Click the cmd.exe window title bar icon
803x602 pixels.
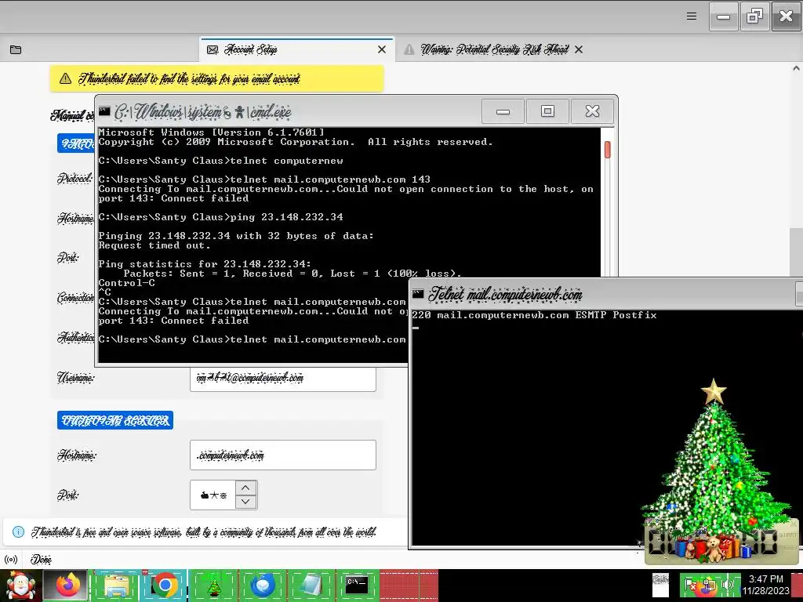[x=104, y=111]
